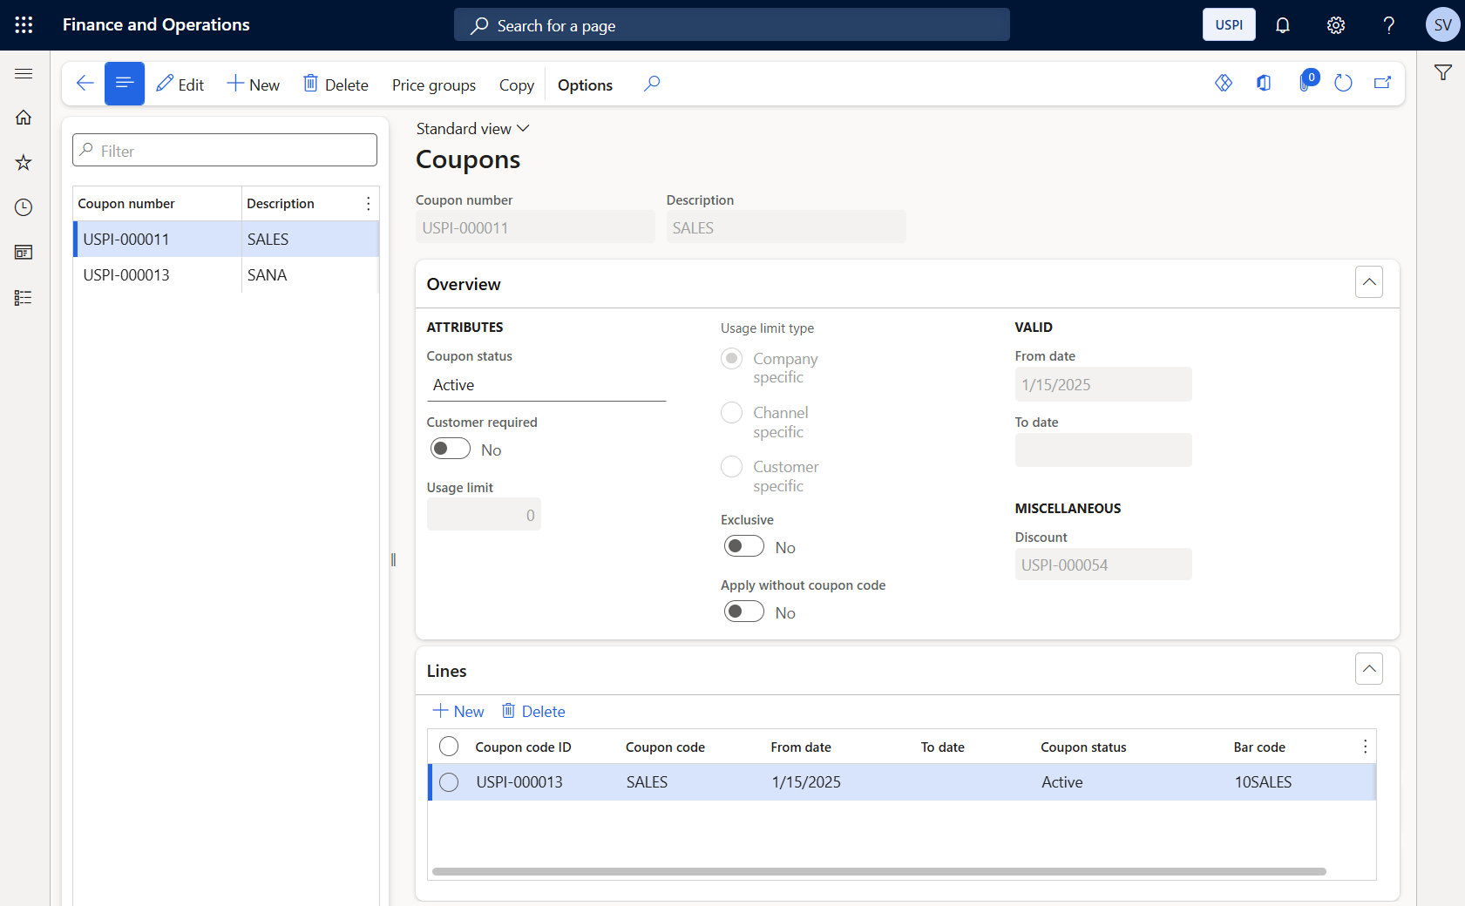Open Lines grid column options dots
This screenshot has height=906, width=1465.
tap(1365, 747)
